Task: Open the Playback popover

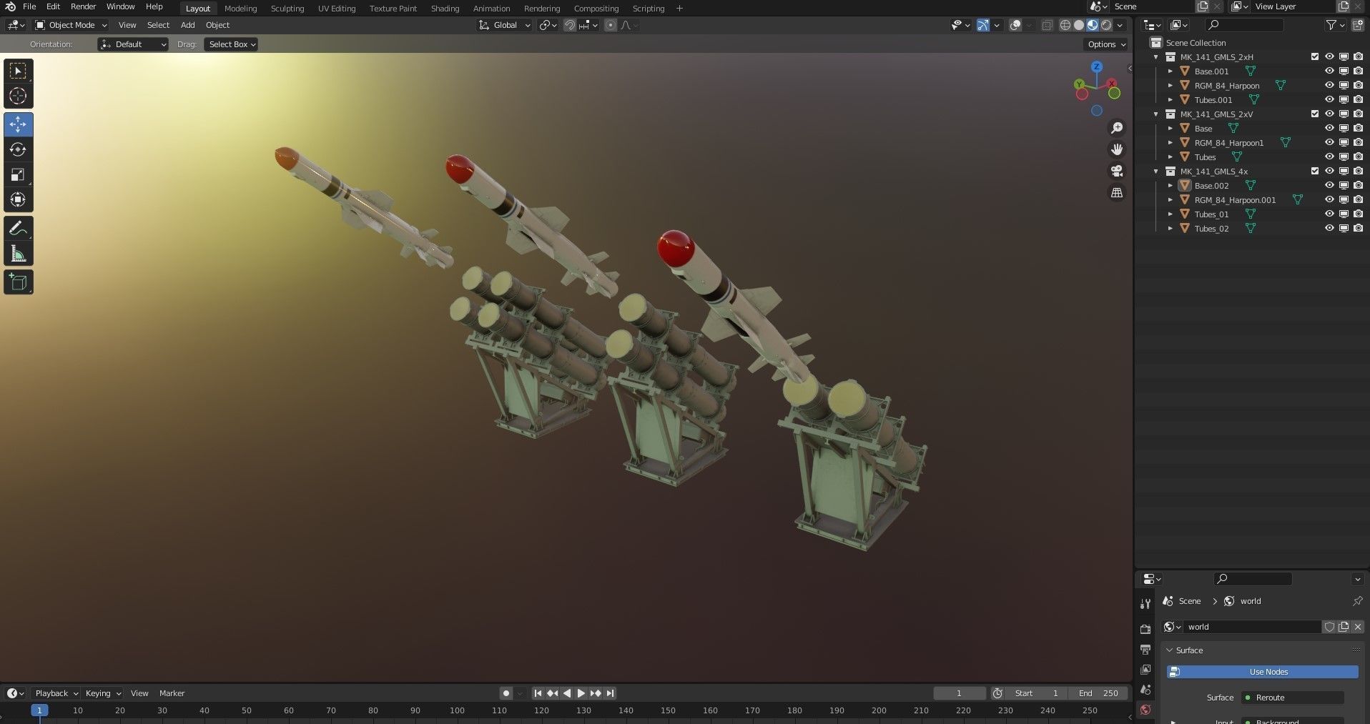Action: [56, 693]
